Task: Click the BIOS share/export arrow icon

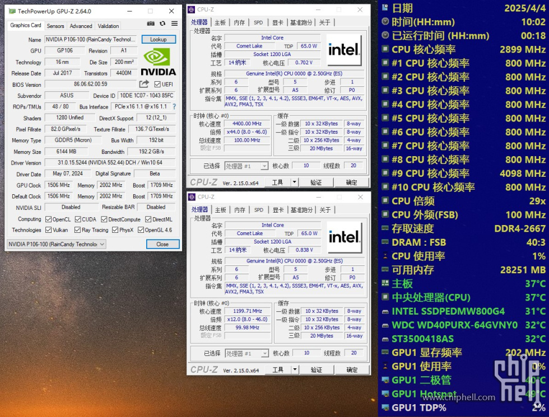Action: (x=144, y=84)
